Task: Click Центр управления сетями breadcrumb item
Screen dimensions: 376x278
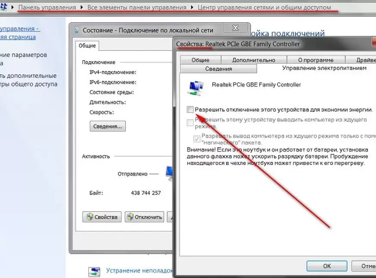Action: (264, 8)
